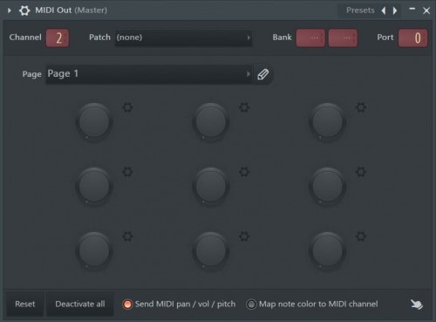
Task: Open plugin options via top-left arrow
Action: click(10, 10)
